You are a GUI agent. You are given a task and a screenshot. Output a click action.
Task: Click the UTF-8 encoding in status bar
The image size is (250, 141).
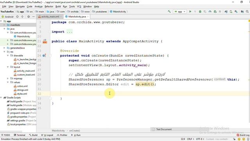(200, 139)
